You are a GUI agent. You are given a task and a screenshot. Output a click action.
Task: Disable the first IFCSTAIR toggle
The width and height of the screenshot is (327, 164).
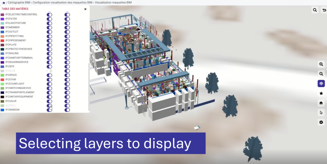click(49, 80)
